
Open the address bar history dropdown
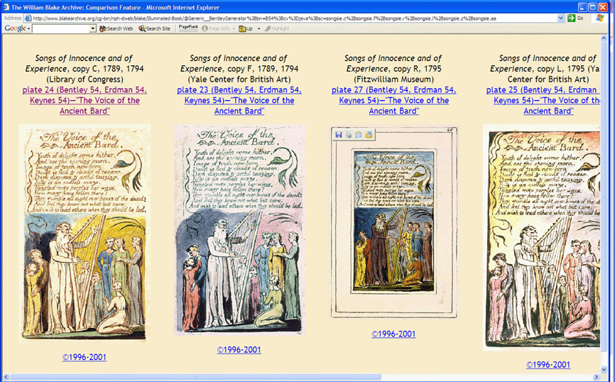(561, 18)
